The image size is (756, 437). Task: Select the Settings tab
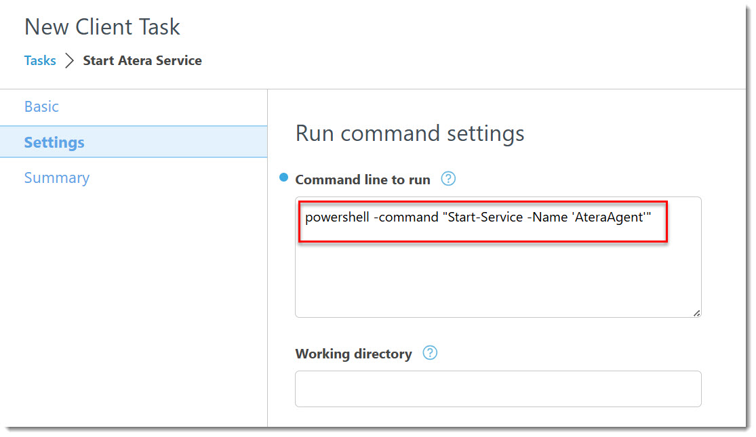click(x=134, y=142)
